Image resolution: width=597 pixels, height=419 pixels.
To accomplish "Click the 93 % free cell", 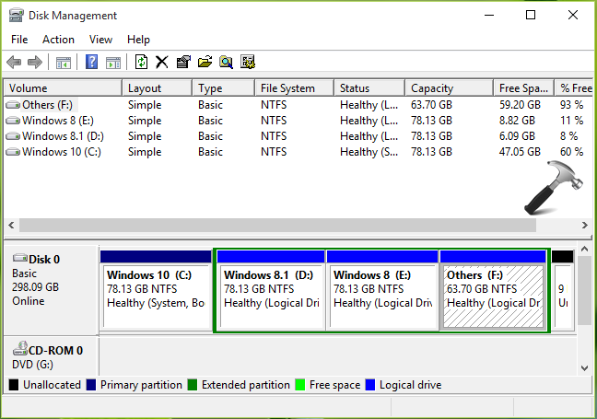I will click(571, 105).
